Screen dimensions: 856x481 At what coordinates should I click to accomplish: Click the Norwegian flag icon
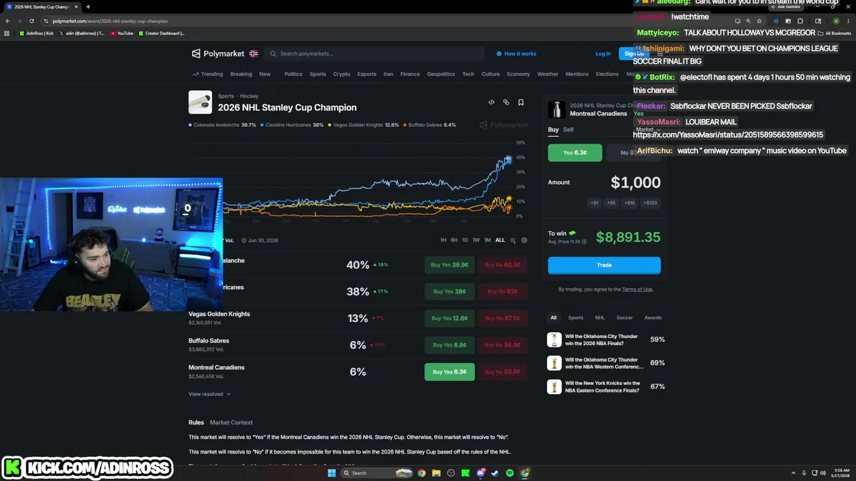click(253, 53)
